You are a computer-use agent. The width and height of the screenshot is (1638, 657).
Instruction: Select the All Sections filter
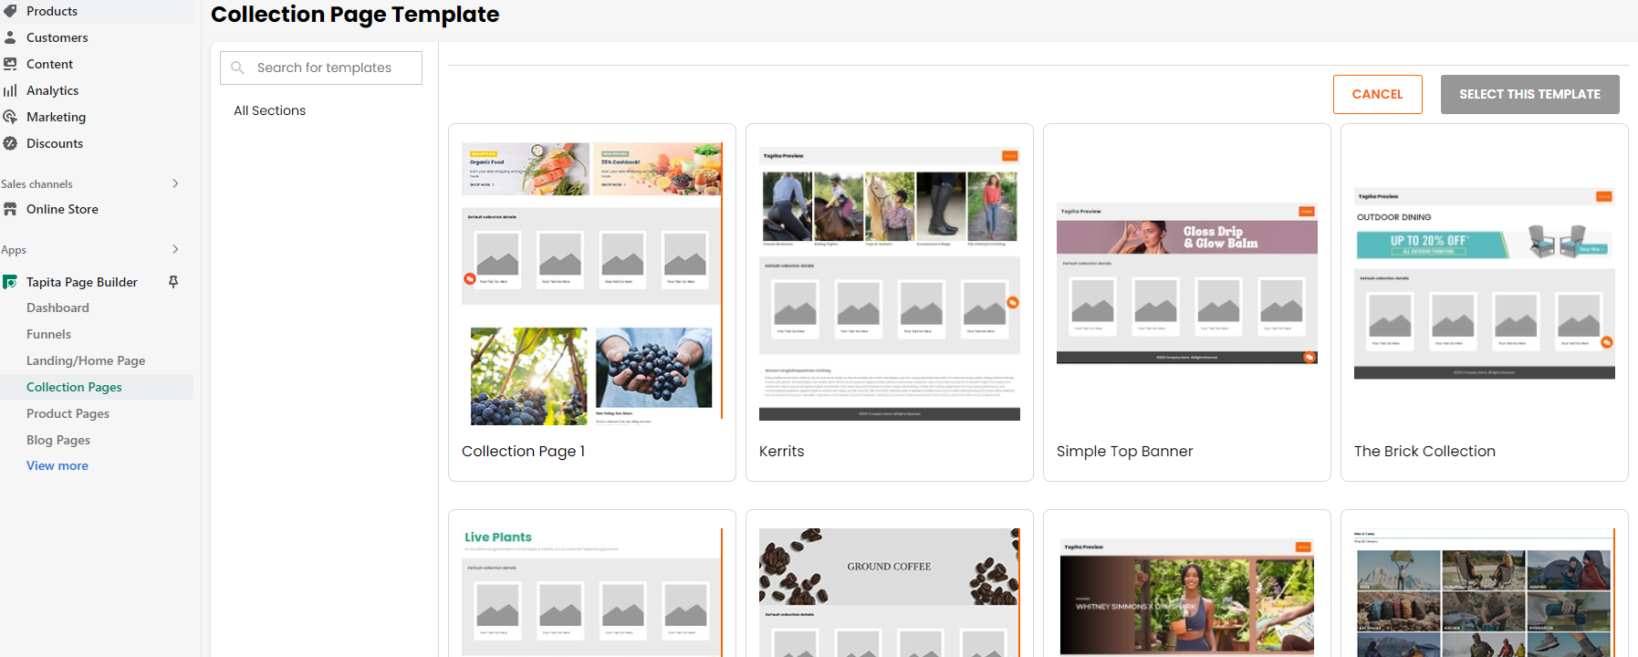(269, 110)
